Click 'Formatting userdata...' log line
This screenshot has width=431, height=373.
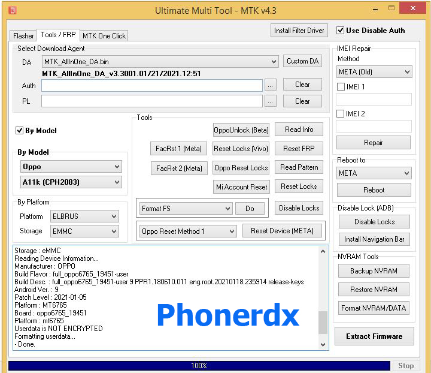(x=45, y=336)
